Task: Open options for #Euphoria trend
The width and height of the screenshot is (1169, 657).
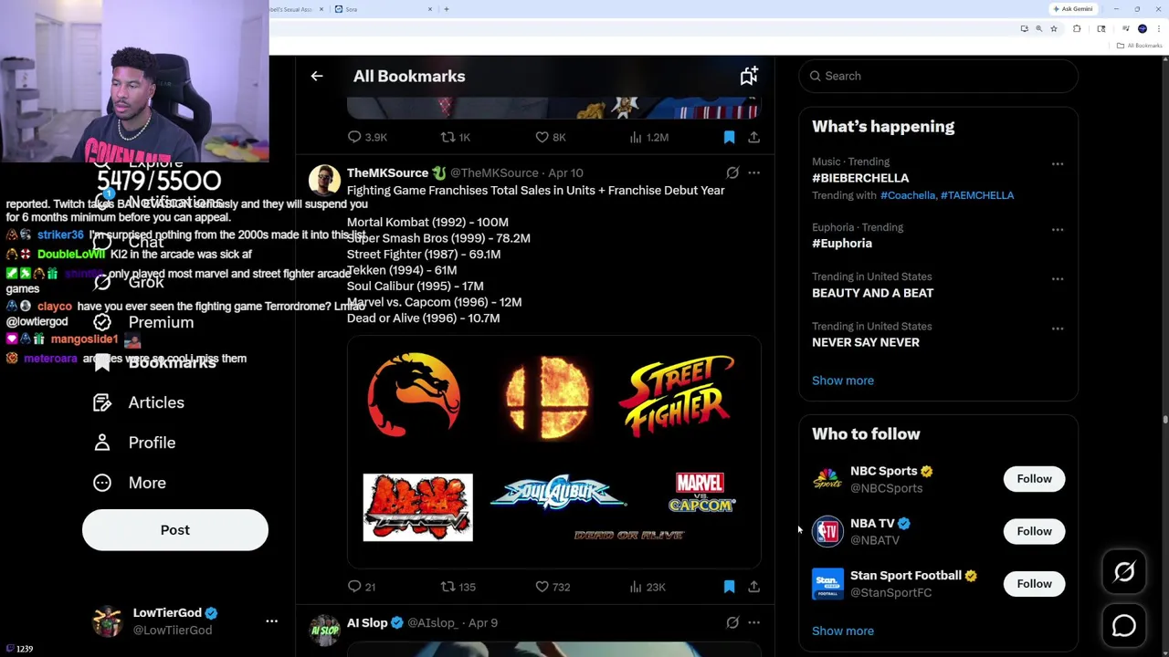Action: [1058, 230]
